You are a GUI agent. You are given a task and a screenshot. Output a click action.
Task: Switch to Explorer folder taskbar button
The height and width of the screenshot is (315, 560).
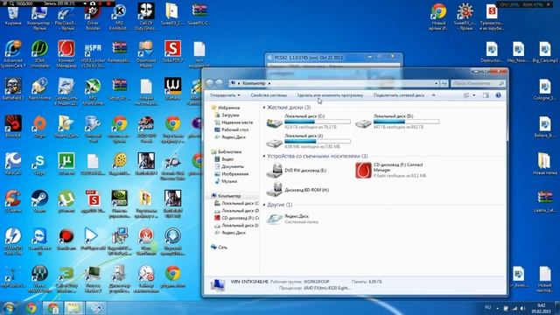73,308
